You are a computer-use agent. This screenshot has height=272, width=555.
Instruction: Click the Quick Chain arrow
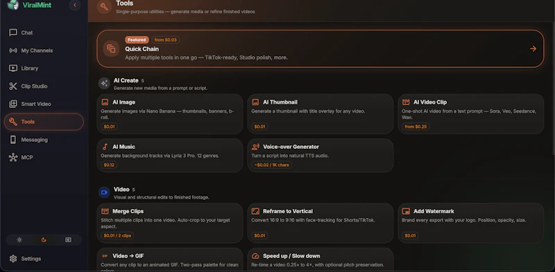[x=533, y=48]
